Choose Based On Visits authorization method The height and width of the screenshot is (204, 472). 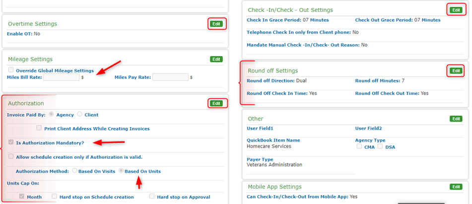[x=75, y=171]
